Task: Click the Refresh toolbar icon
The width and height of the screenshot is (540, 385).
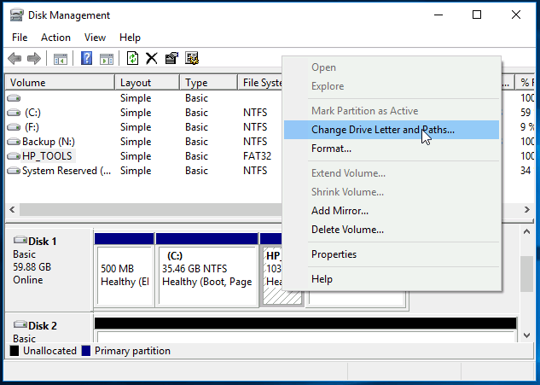Action: pos(132,58)
